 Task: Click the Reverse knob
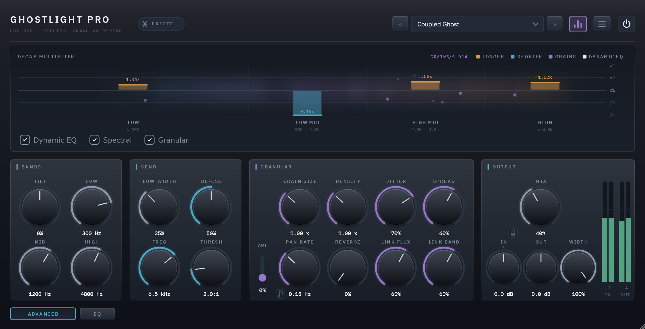tap(348, 268)
